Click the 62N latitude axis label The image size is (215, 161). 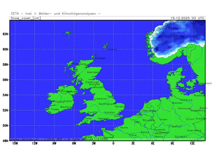pos(5,34)
